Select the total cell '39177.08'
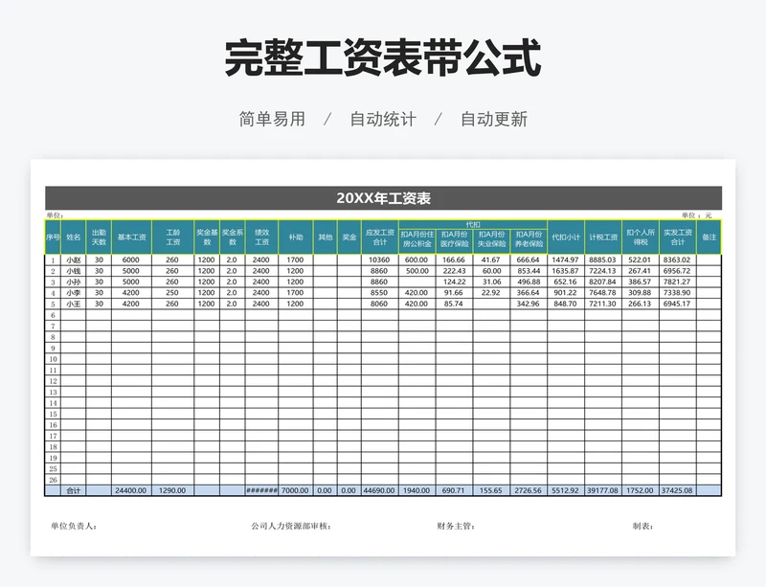 [x=603, y=490]
